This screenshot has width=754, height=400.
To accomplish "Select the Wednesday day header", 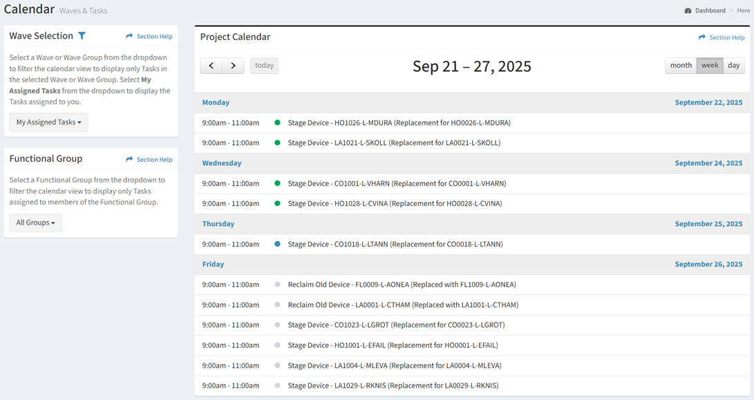I will [x=222, y=163].
